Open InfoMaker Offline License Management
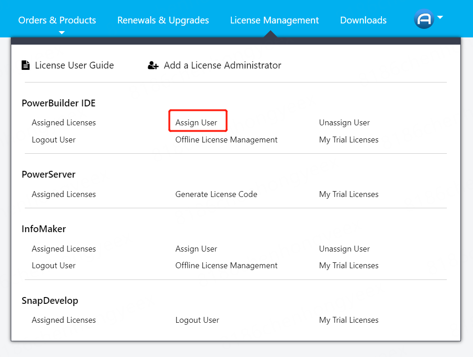Screen dimensions: 473x357 [226, 265]
